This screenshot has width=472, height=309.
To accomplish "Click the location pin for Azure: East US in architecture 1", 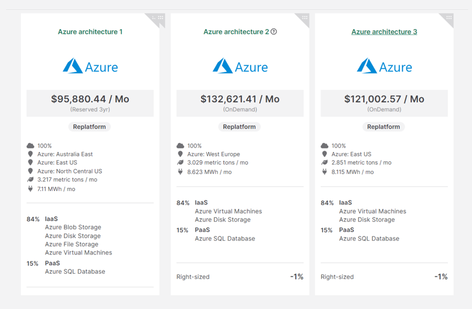I will pyautogui.click(x=30, y=162).
